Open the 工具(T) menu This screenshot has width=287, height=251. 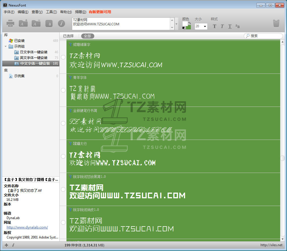[x=51, y=12]
